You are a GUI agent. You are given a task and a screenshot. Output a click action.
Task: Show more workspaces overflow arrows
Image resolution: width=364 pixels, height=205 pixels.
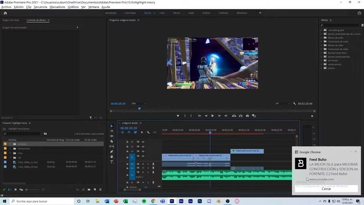pos(260,13)
